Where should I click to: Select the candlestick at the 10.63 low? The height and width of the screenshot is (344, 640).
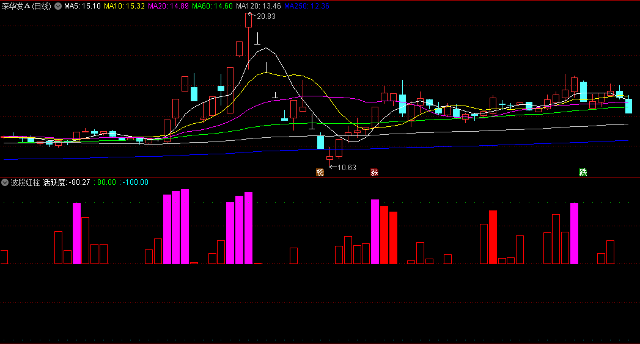click(x=330, y=158)
